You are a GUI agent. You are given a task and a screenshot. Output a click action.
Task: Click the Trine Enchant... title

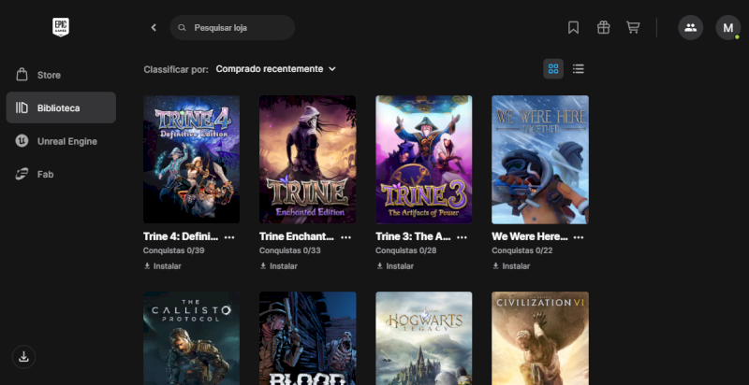click(x=297, y=236)
